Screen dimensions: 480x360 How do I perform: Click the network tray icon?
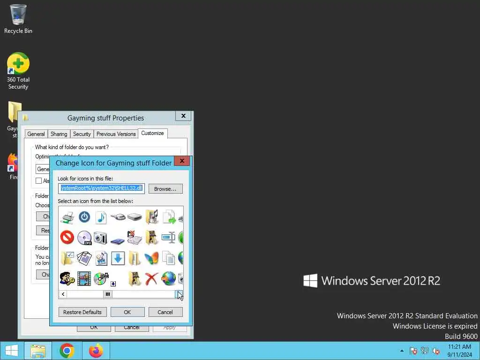tap(425, 351)
